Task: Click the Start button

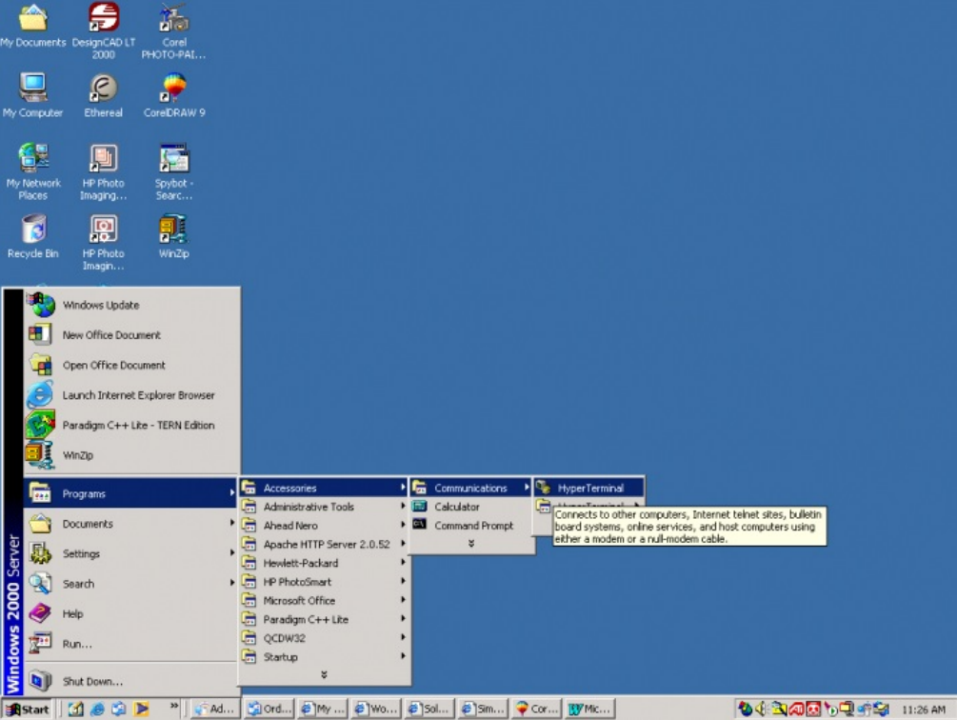Action: 28,709
